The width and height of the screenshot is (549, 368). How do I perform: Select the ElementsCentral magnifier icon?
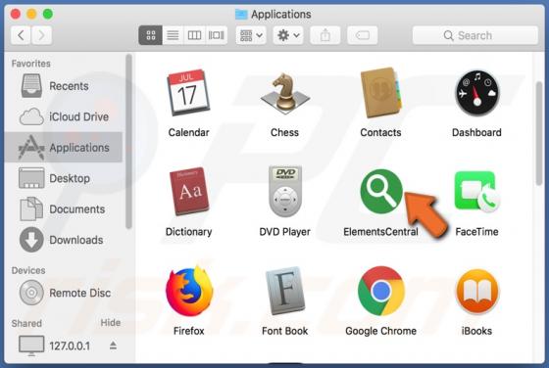(381, 192)
